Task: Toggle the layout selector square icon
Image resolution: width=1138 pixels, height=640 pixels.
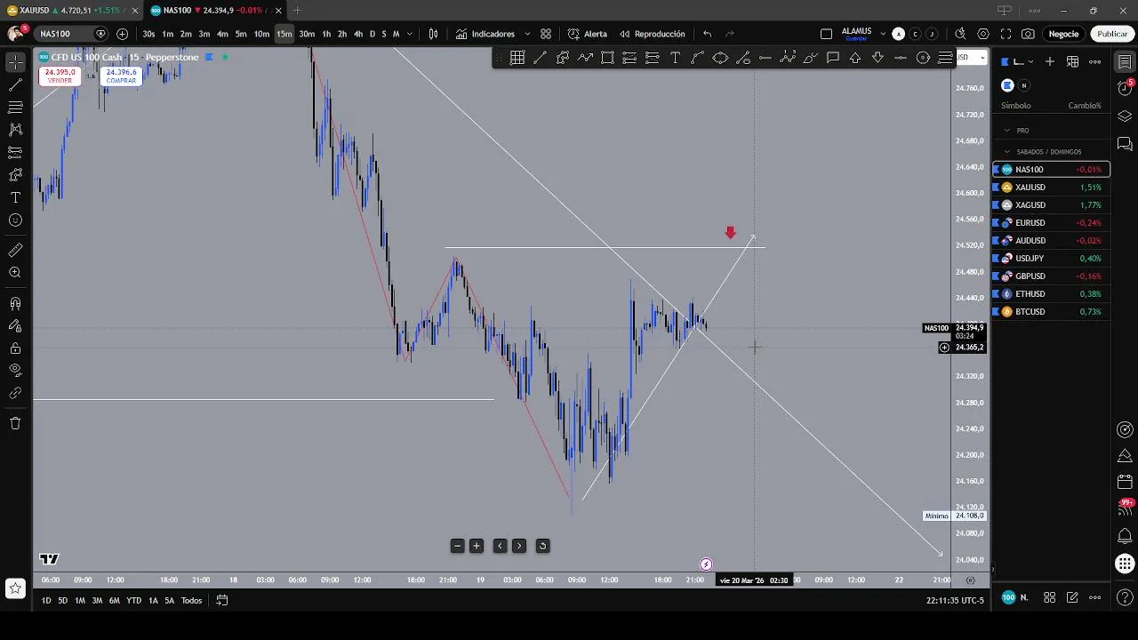Action: point(826,34)
